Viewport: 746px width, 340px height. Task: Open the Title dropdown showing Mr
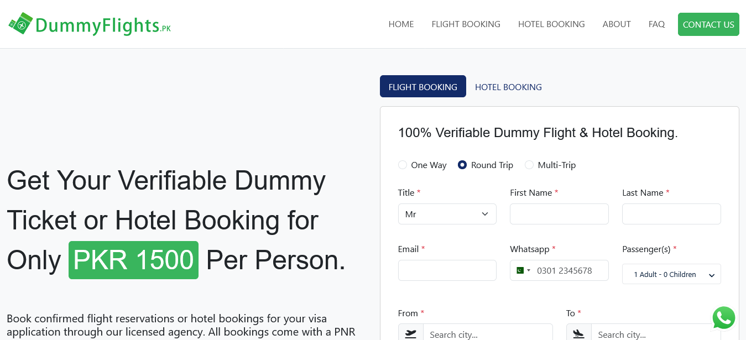click(x=447, y=214)
